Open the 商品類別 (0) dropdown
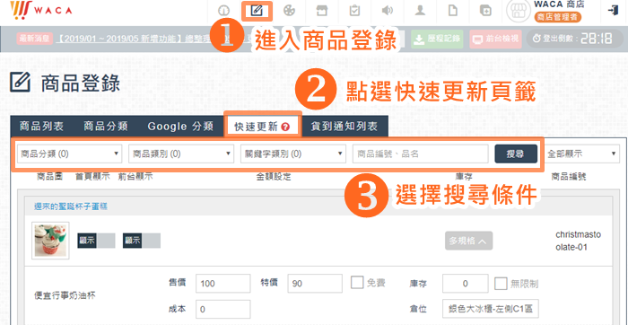 click(181, 154)
